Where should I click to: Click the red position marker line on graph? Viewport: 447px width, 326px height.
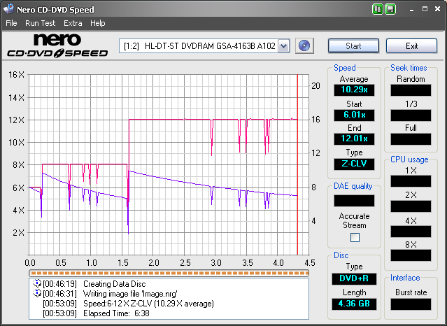tap(297, 164)
